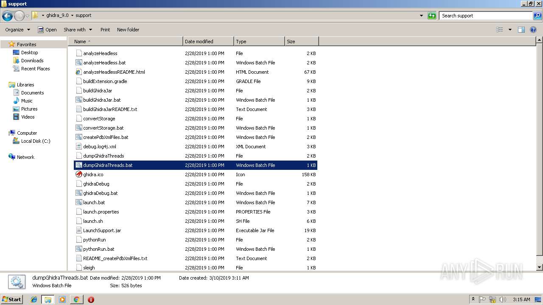Viewport: 543px width, 305px height.
Task: Click the red stop icon on the taskbar
Action: 91,299
